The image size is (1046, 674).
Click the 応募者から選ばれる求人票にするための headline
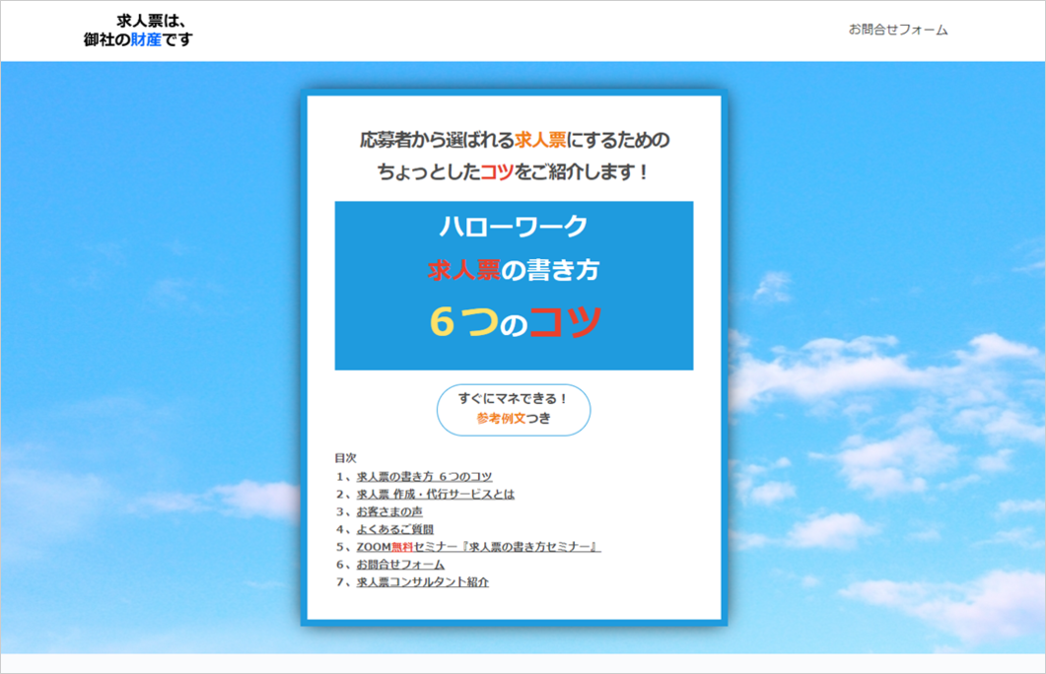pyautogui.click(x=515, y=140)
